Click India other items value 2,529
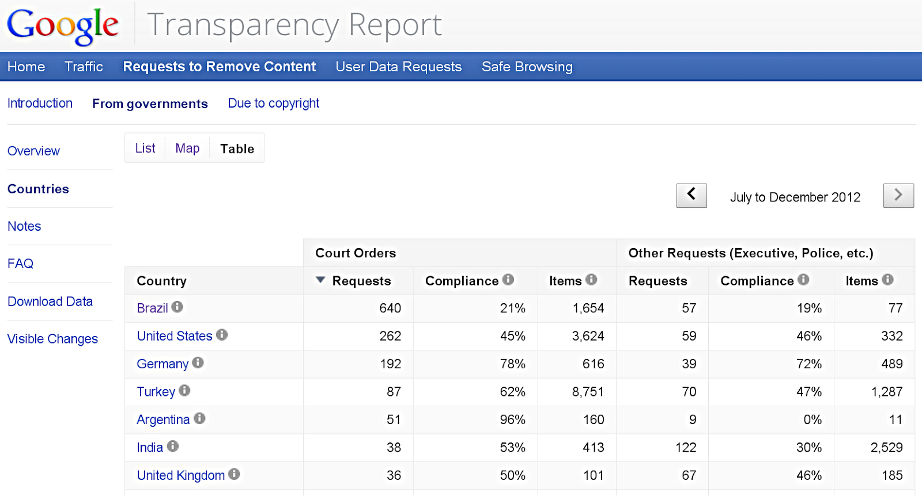 886,448
